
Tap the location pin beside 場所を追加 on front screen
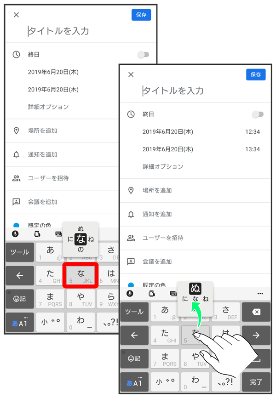tap(131, 190)
